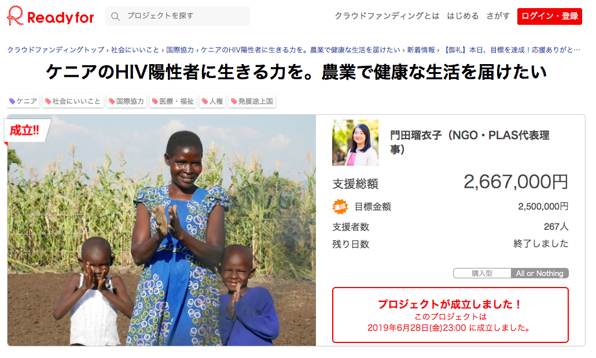The height and width of the screenshot is (358, 596).
Task: Select the 医療・福祉 tag
Action: point(173,101)
